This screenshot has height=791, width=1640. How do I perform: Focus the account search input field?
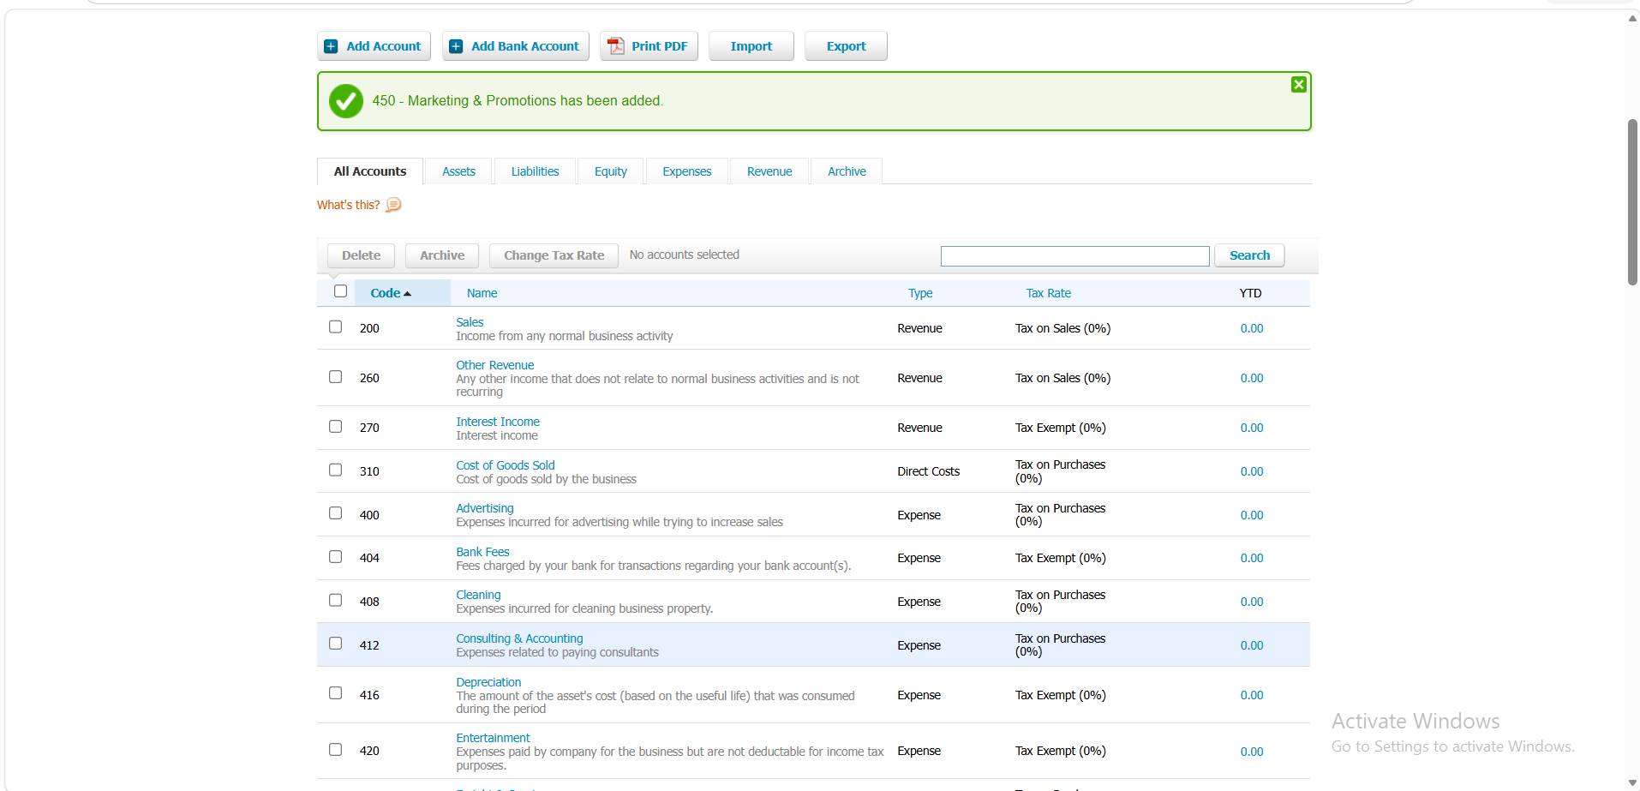click(1074, 256)
